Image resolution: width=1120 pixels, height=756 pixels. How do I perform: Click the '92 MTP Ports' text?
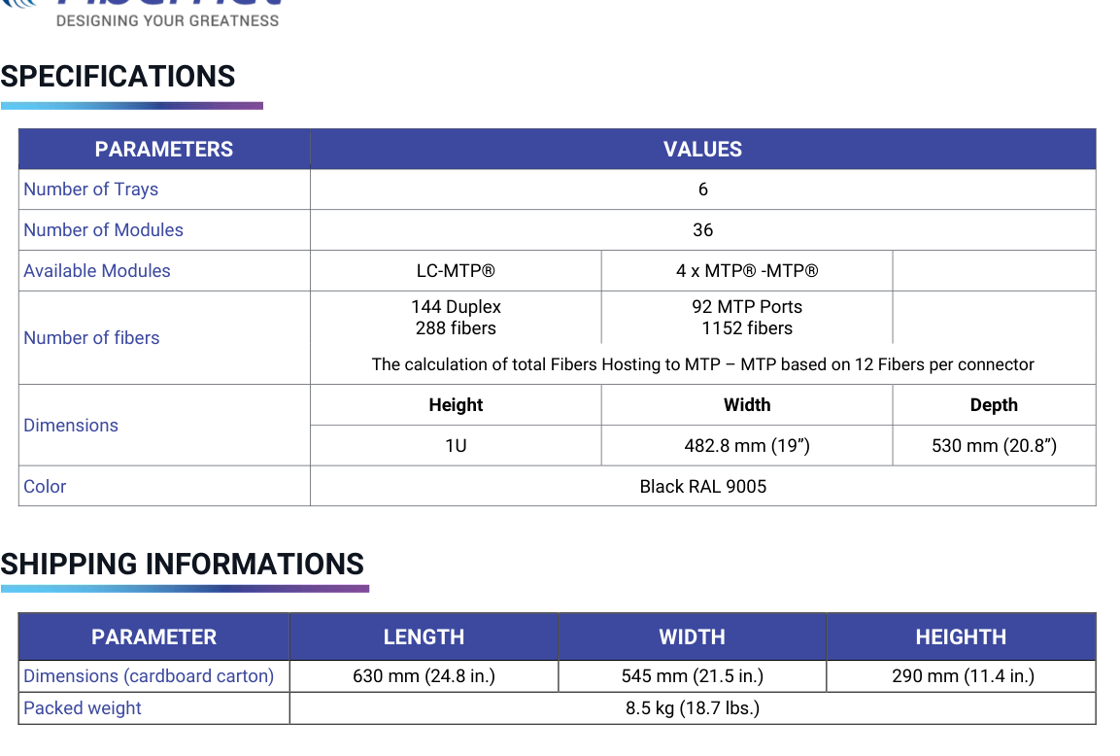click(x=747, y=306)
